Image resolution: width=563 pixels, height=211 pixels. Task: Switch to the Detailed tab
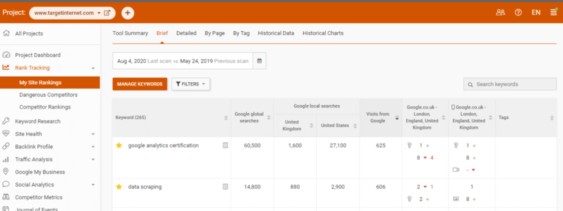point(186,33)
